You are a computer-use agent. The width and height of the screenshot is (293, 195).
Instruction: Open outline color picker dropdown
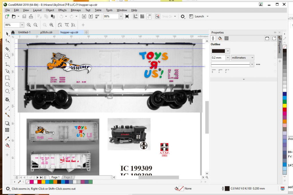[x=228, y=51]
